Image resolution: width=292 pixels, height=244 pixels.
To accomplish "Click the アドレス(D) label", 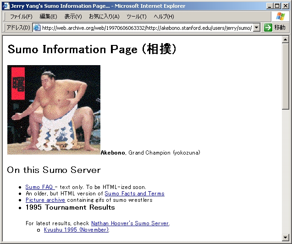I will (18, 28).
